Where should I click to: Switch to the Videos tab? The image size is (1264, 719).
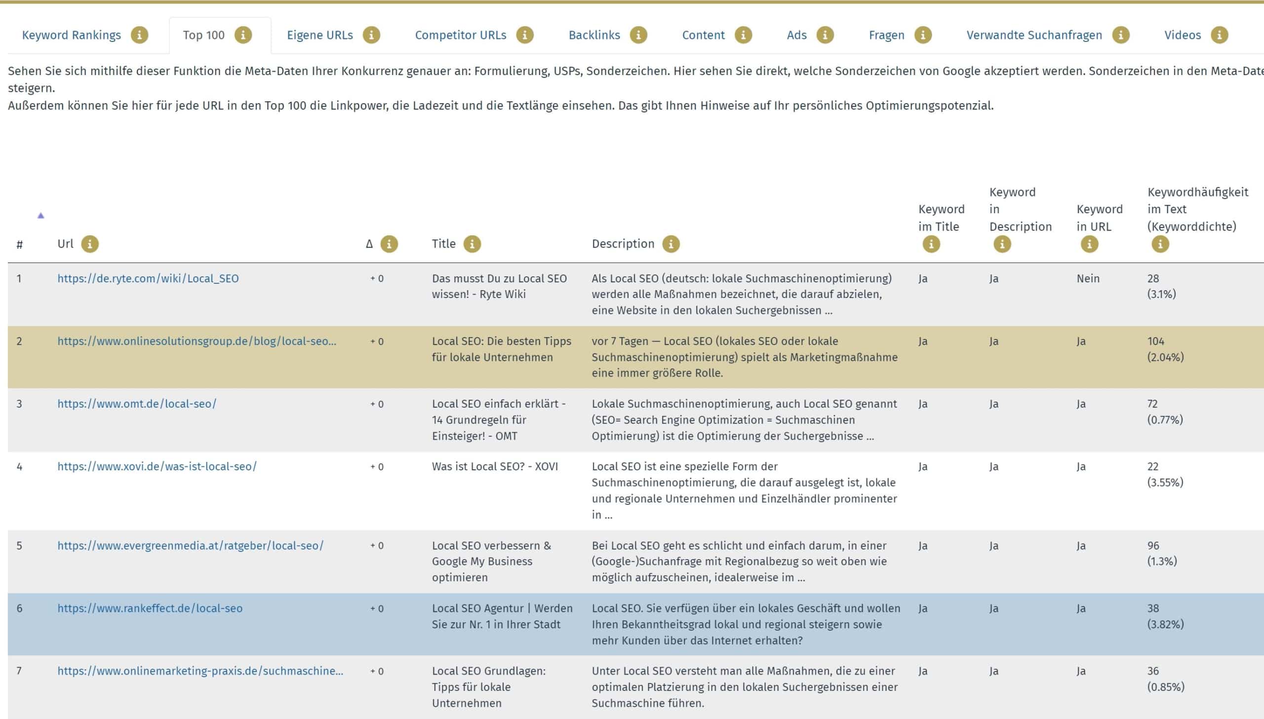[1183, 35]
